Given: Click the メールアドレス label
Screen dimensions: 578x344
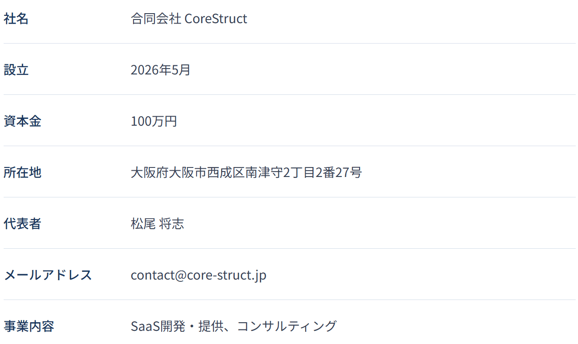Looking at the screenshot, I should pos(48,275).
